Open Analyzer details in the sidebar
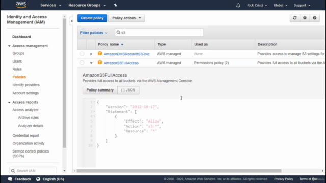 [31, 126]
